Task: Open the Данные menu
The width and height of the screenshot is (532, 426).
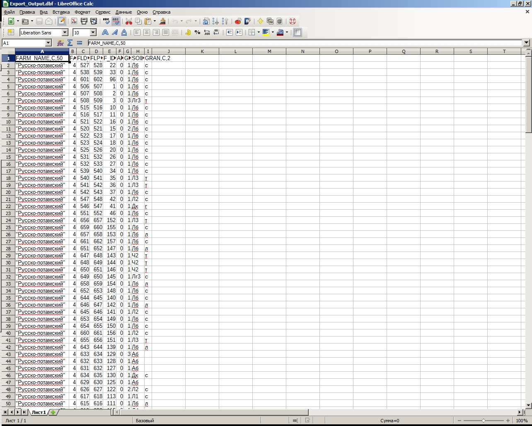Action: (123, 12)
